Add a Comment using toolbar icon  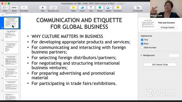[x=118, y=8]
